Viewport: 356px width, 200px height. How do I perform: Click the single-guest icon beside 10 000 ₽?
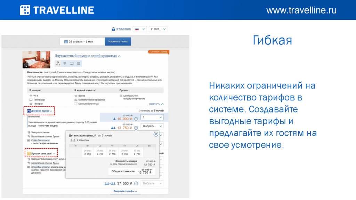click(x=114, y=119)
